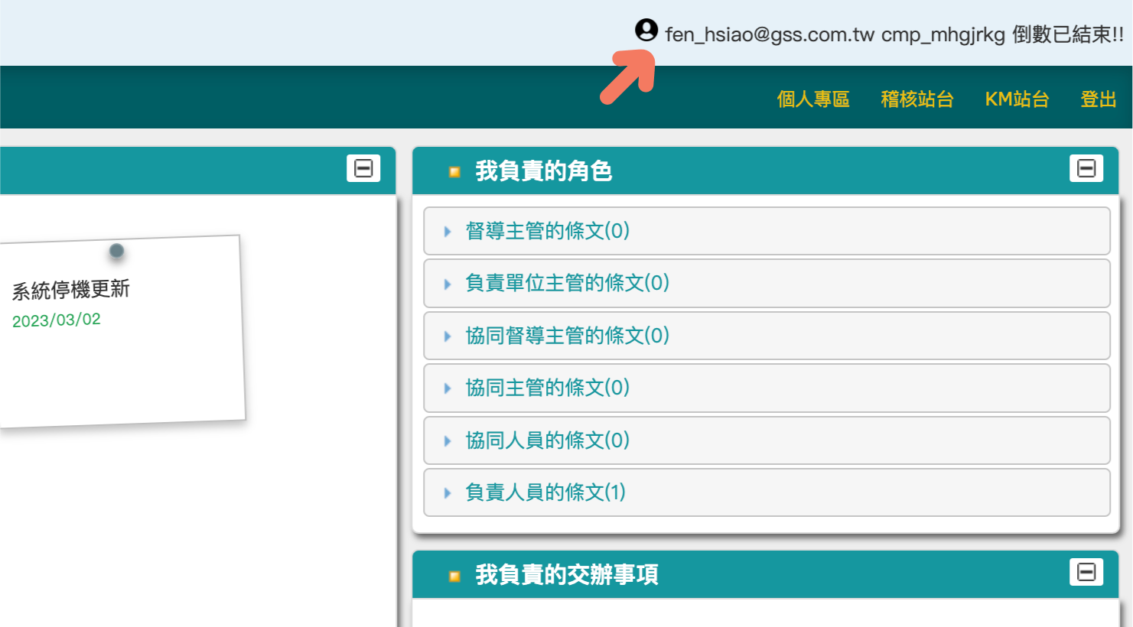The height and width of the screenshot is (627, 1133).
Task: Click the pushpin on the sticky note
Action: 116,251
